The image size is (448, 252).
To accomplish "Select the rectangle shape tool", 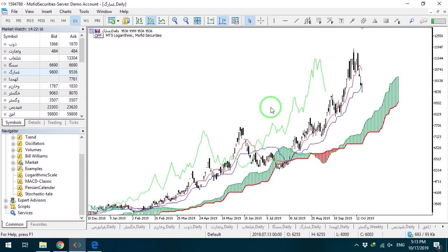I will pos(386,21).
